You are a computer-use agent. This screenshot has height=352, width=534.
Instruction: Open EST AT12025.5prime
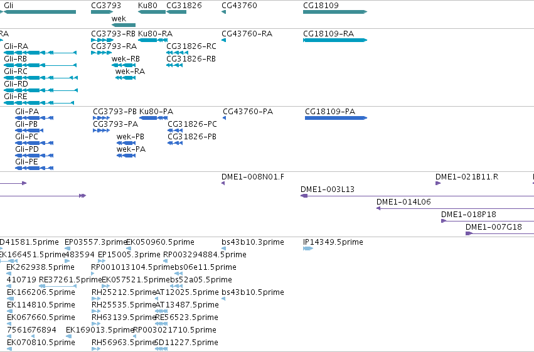[x=187, y=293]
